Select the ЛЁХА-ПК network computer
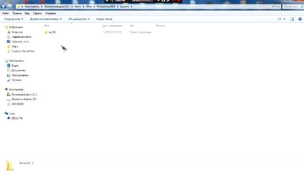 [x=17, y=118]
